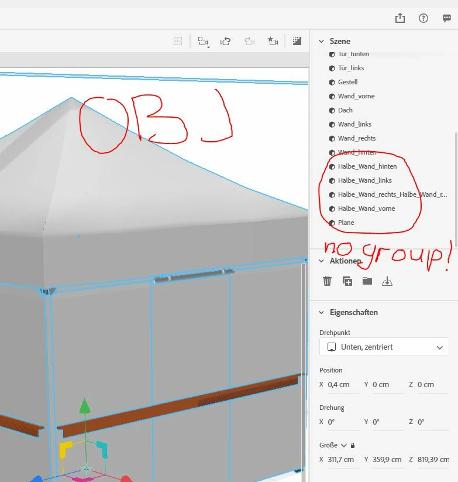Collapse the Aktionen section
The width and height of the screenshot is (458, 482).
[x=321, y=261]
